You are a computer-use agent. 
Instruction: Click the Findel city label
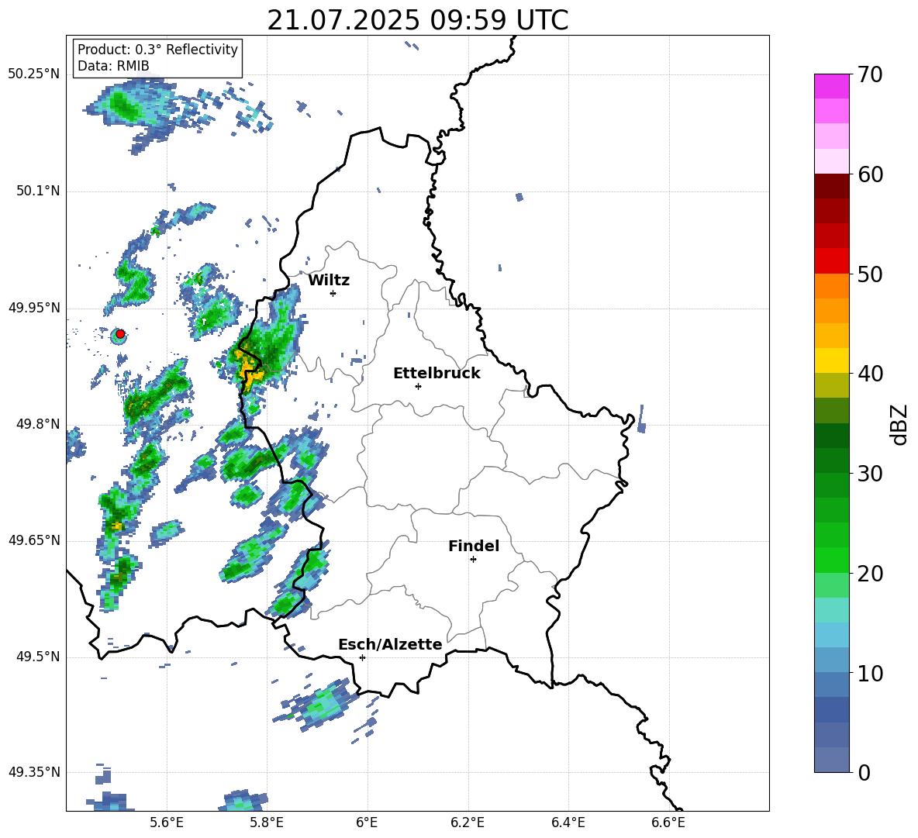point(474,546)
